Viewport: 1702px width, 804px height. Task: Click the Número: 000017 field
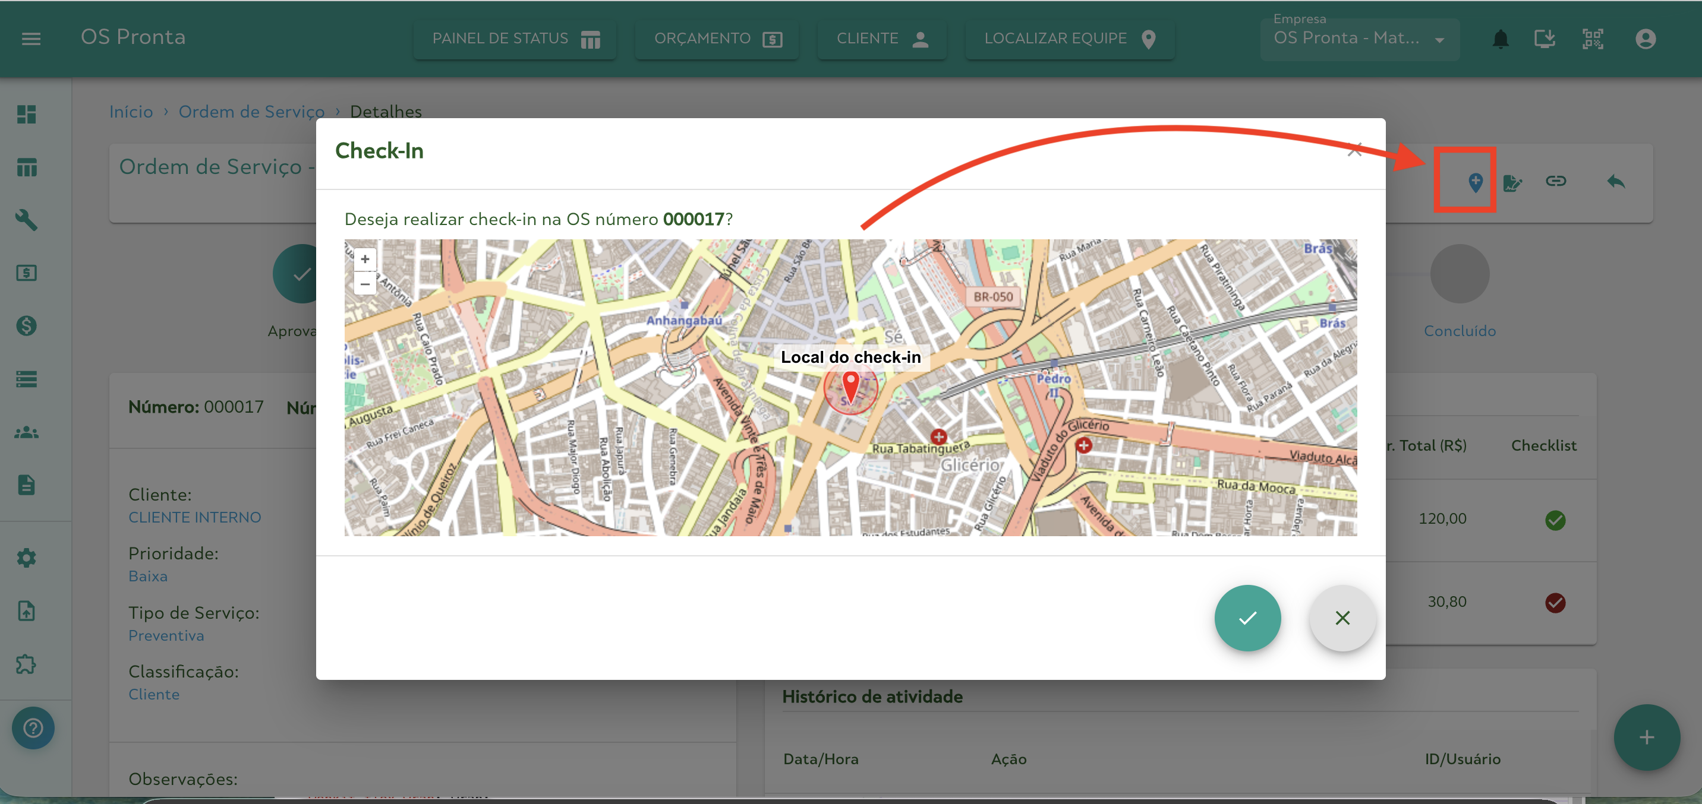[x=196, y=407]
